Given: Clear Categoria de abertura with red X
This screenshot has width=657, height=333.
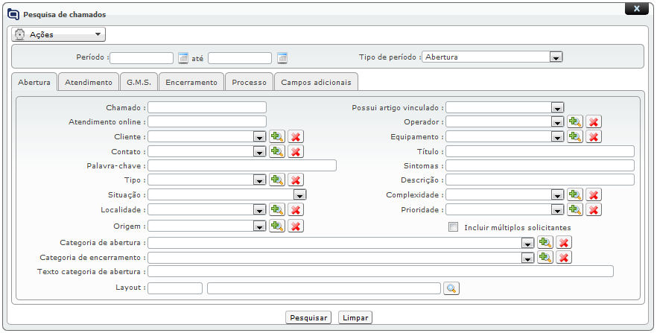Looking at the screenshot, I should click(x=564, y=243).
